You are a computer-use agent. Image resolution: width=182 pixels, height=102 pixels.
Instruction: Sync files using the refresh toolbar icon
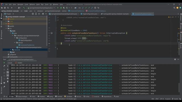point(8,8)
